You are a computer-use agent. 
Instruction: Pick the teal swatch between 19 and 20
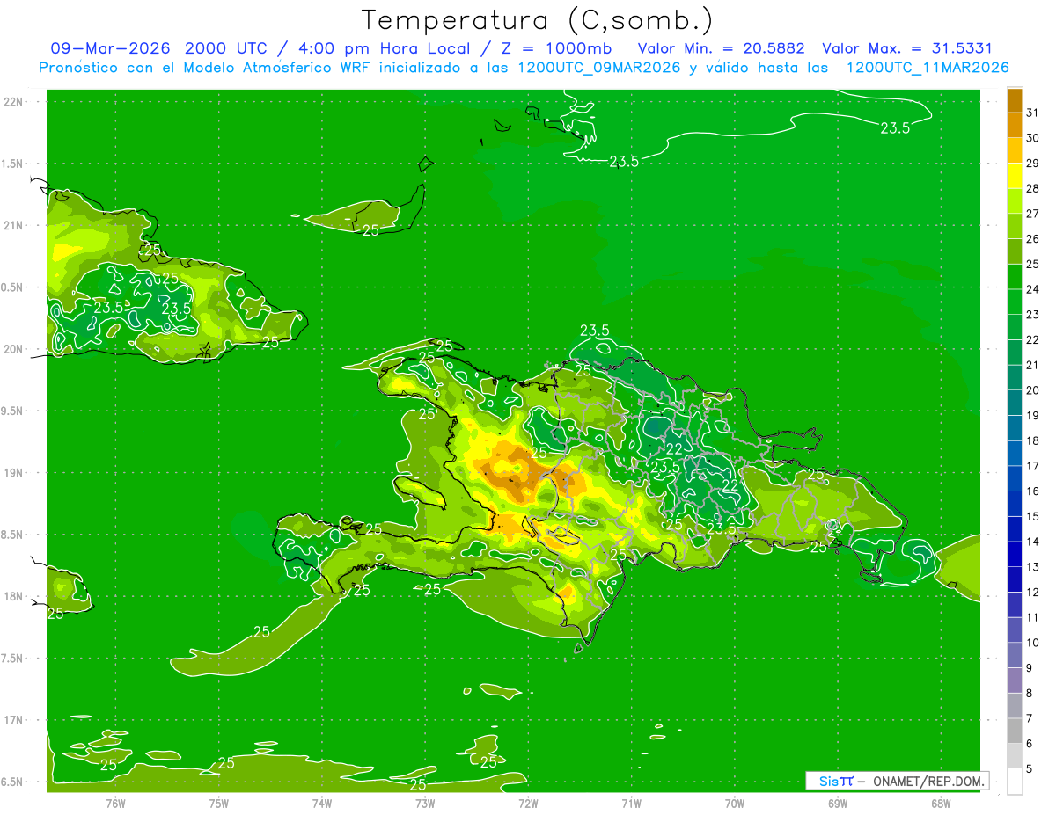(1015, 403)
